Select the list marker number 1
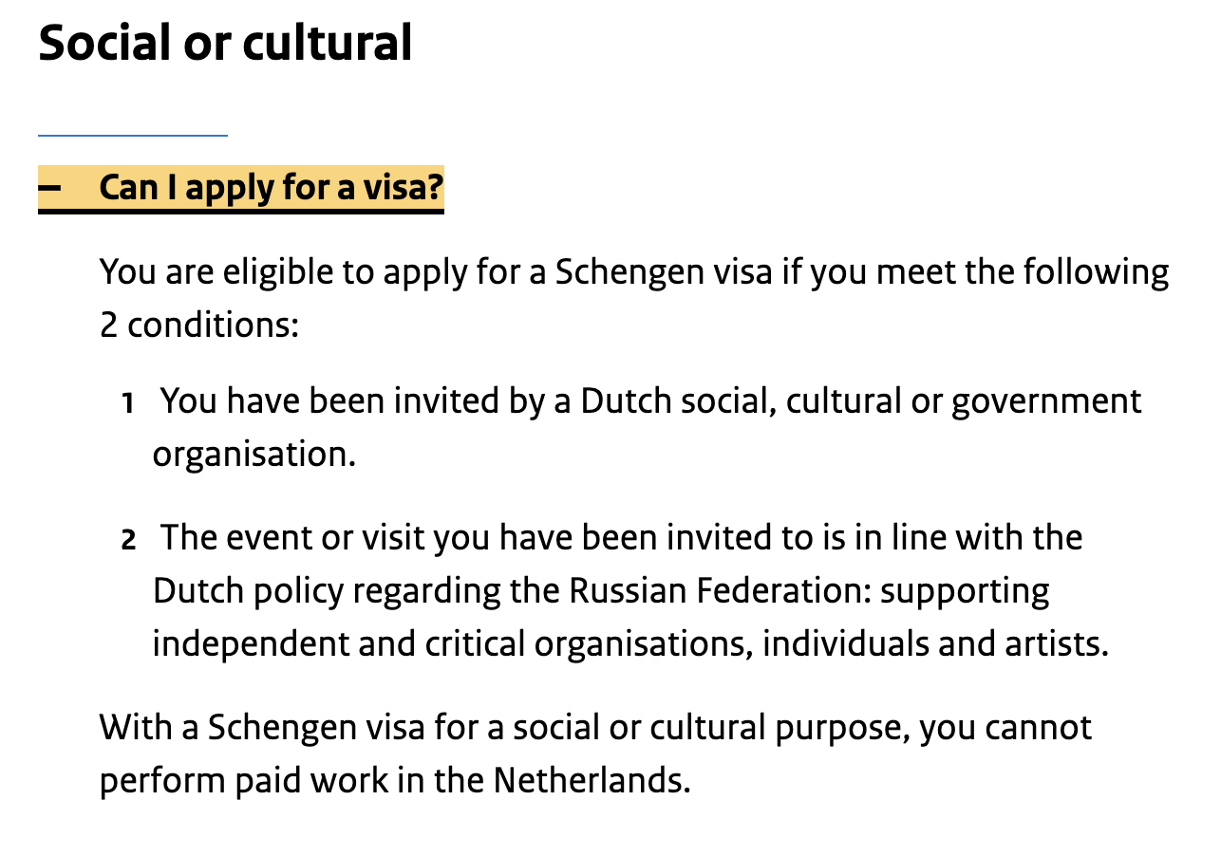This screenshot has width=1221, height=856. (x=127, y=404)
